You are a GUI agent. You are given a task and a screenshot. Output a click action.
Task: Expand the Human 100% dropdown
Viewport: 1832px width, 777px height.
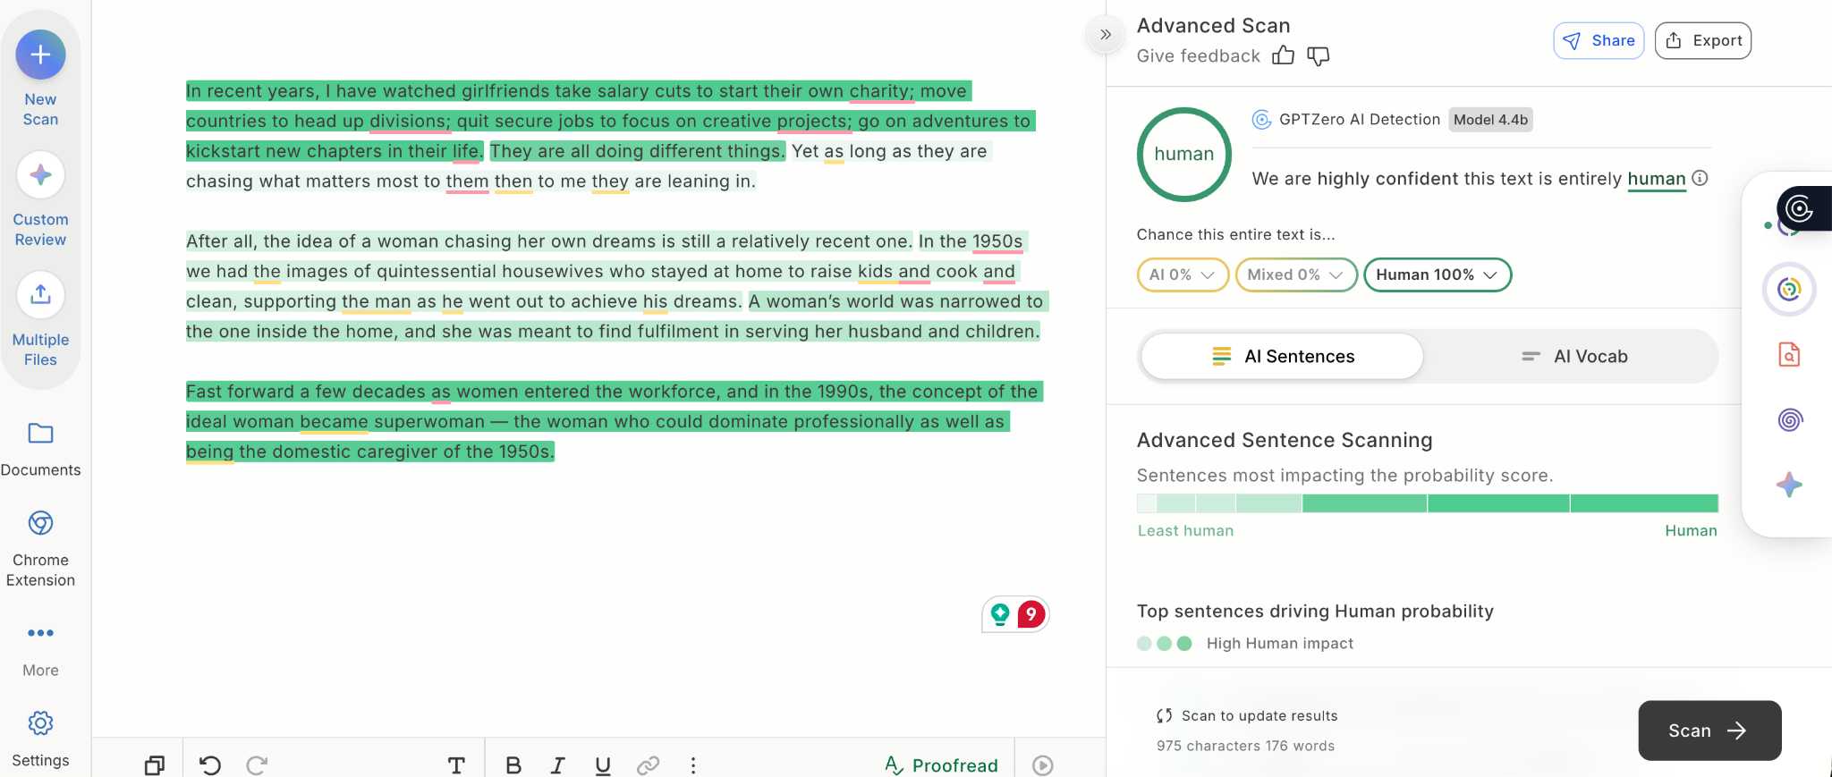1438,274
